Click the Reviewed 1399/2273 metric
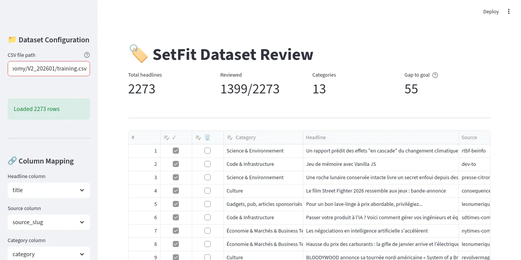 [250, 88]
